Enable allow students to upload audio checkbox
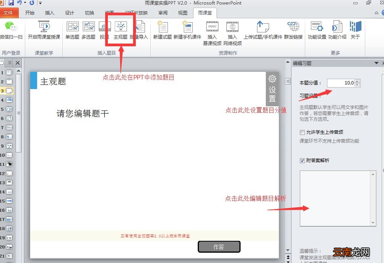384x263 pixels. pos(302,133)
